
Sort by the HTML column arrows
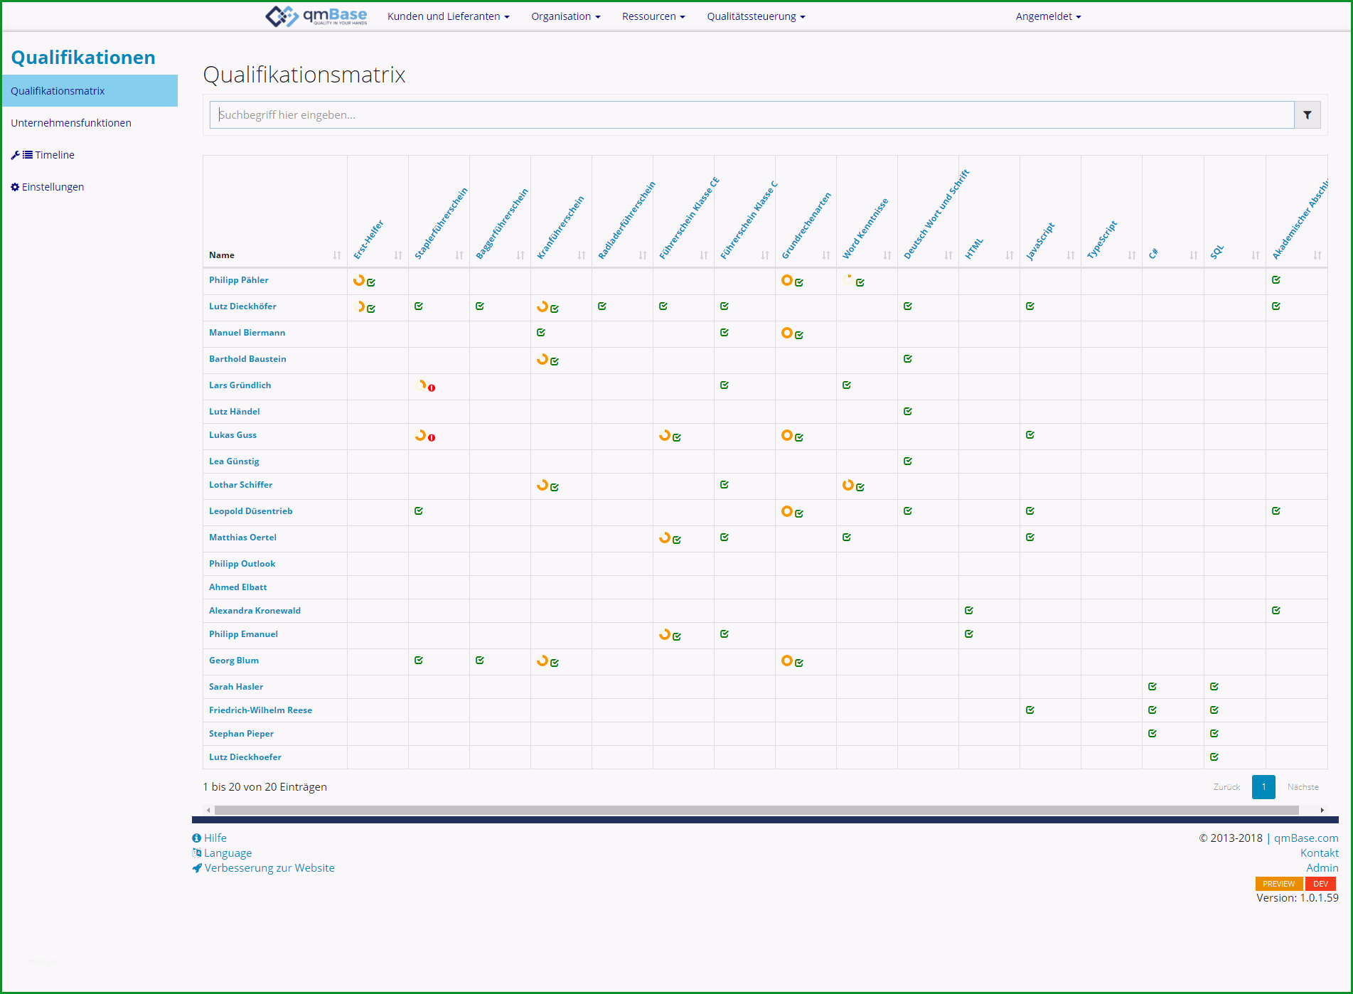pyautogui.click(x=1010, y=255)
